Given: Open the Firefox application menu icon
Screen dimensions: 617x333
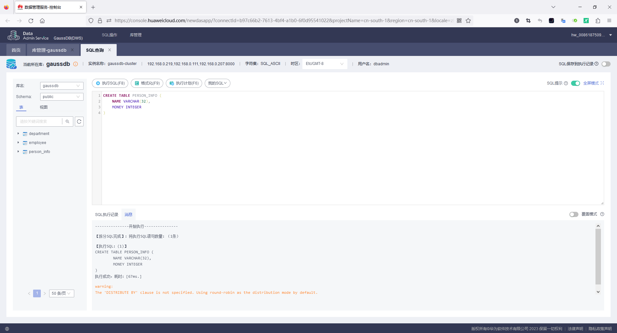Looking at the screenshot, I should pyautogui.click(x=609, y=21).
